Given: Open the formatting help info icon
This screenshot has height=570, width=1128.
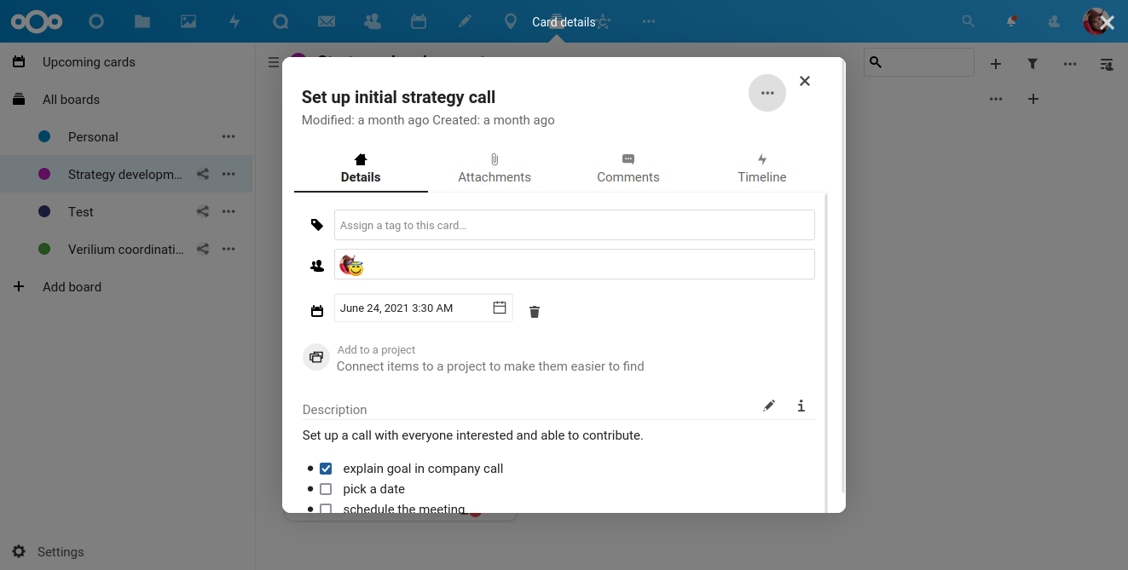Looking at the screenshot, I should 801,406.
